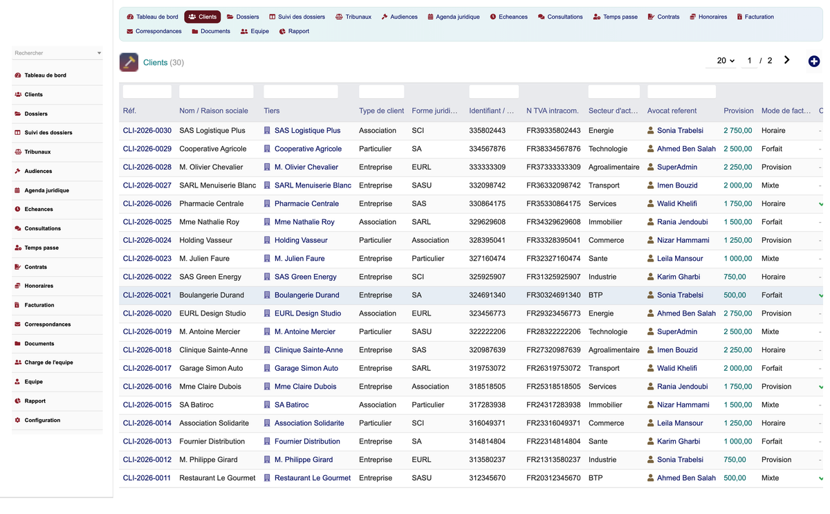
Task: Click sidebar Agenda juridique calendar icon
Action: [18, 190]
